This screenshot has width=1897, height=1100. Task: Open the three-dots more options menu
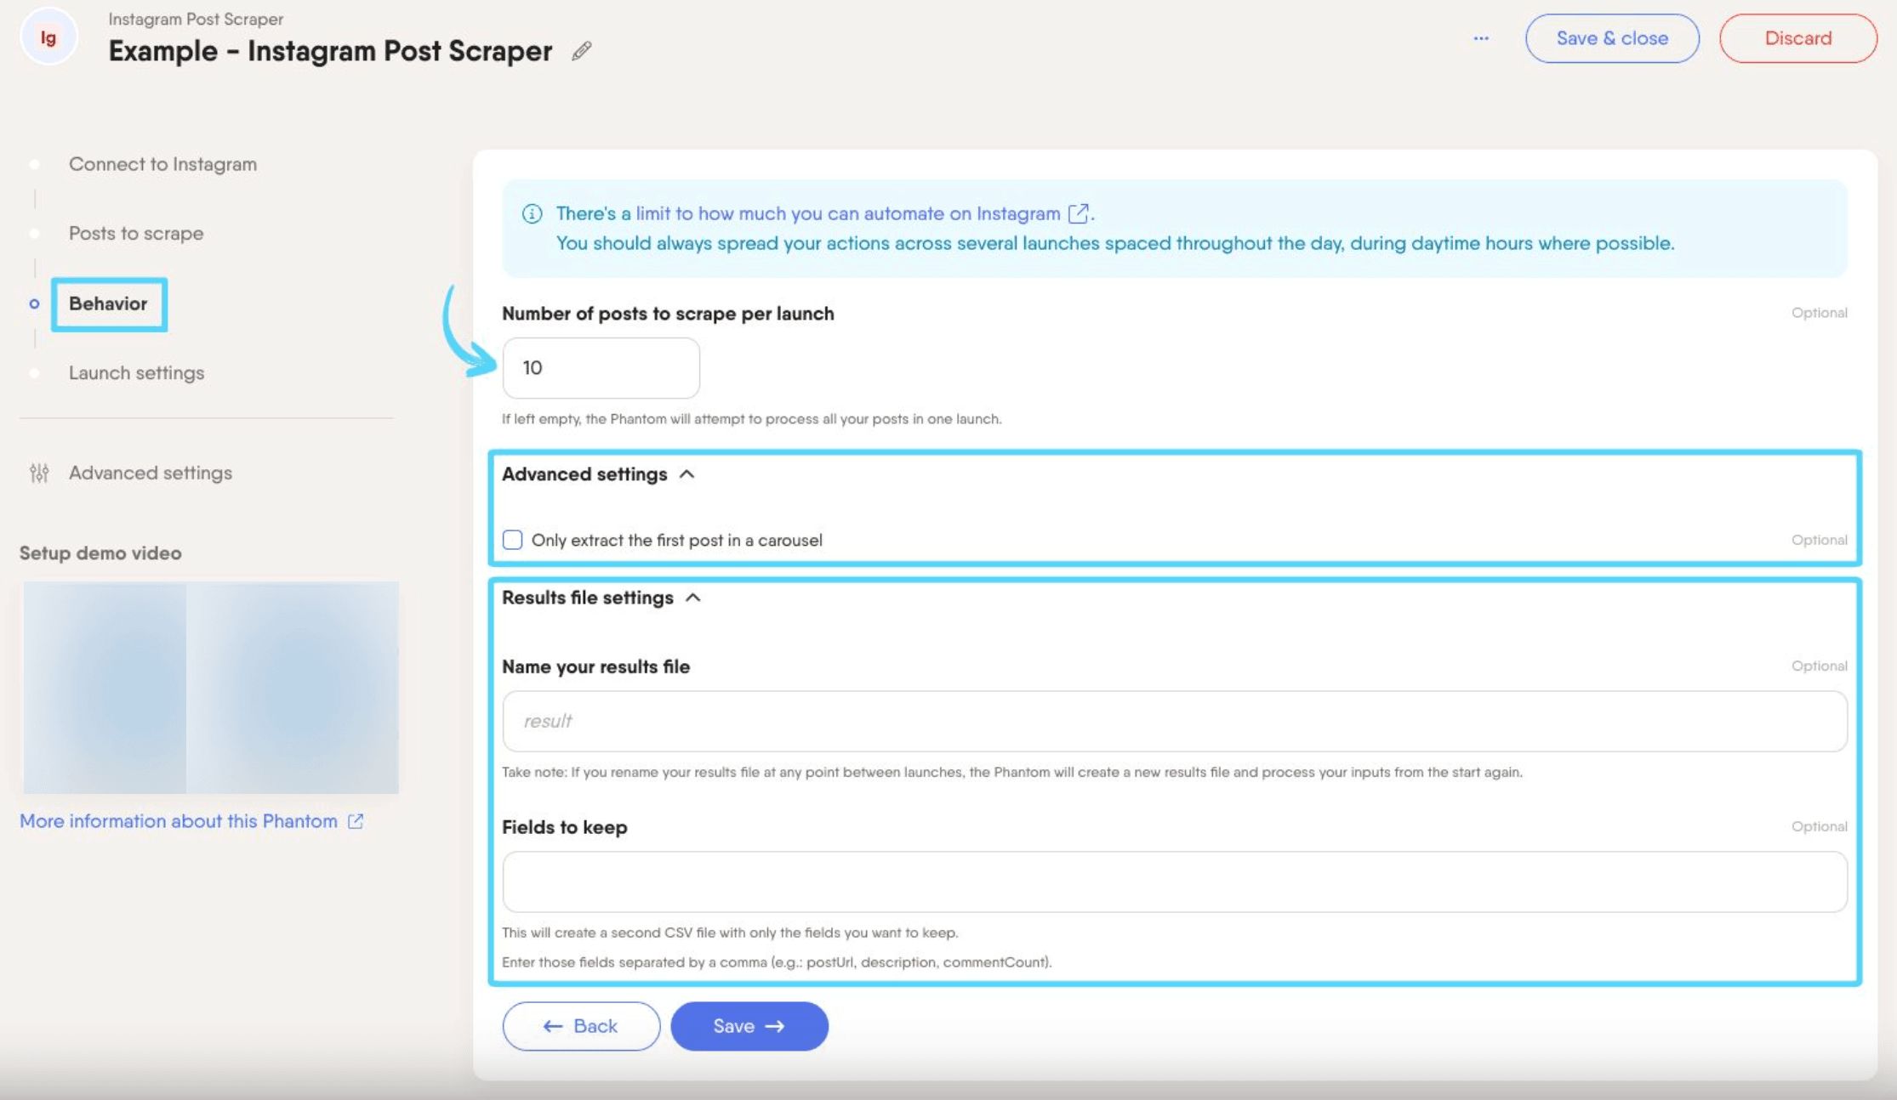coord(1481,38)
